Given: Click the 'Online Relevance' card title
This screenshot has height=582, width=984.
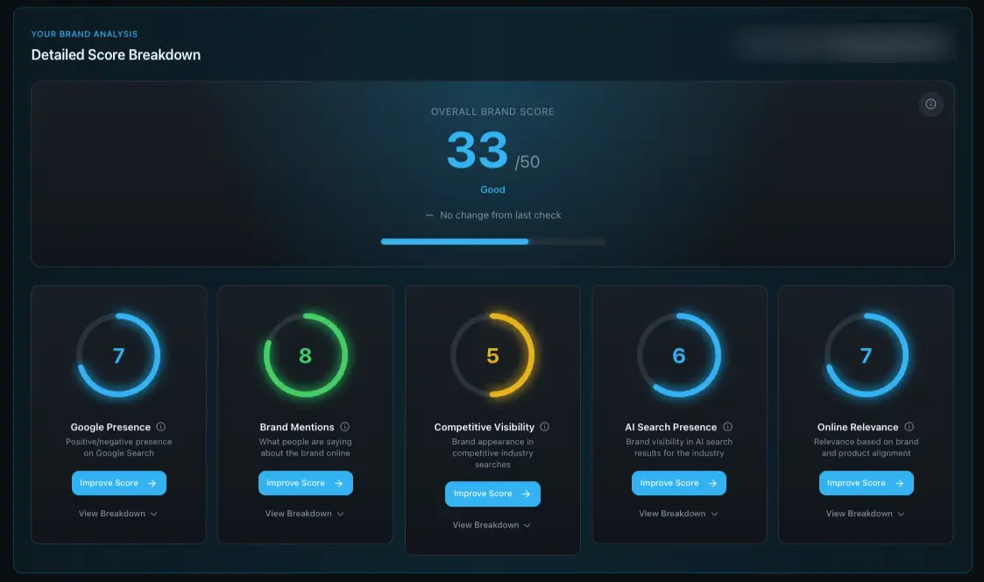Looking at the screenshot, I should click(858, 427).
